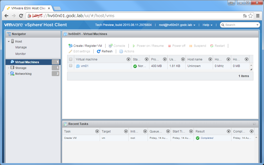Click the Recent Tasks panel icon
This screenshot has width=264, height=165.
pos(65,124)
